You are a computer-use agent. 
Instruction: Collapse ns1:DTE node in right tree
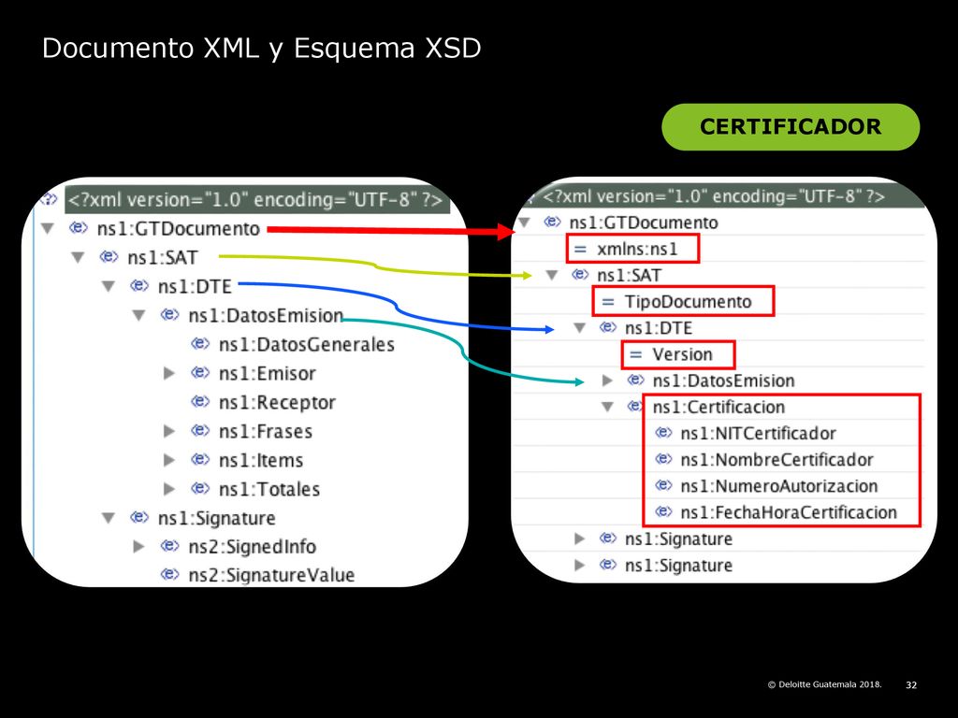coord(580,328)
